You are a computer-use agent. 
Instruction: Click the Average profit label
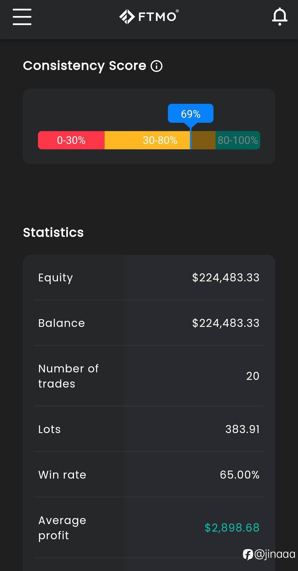click(62, 528)
